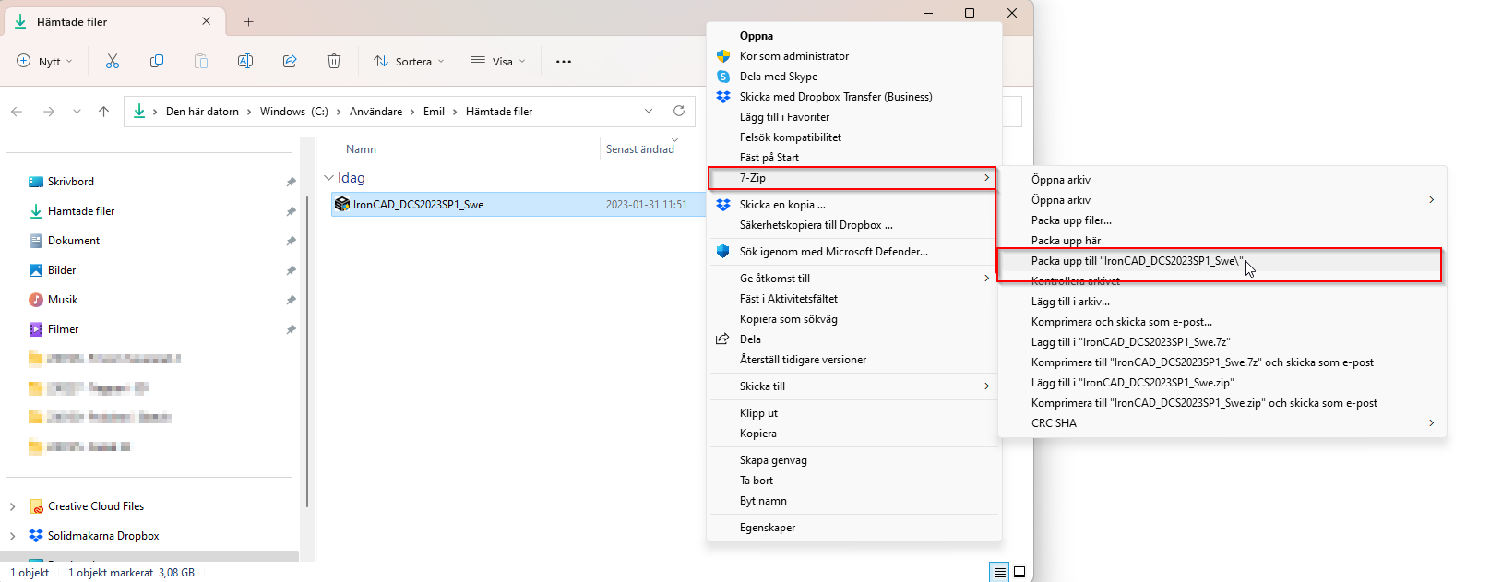Viewport: 1490px width, 582px height.
Task: Refresh the Hämtade filer folder view
Action: pyautogui.click(x=679, y=111)
